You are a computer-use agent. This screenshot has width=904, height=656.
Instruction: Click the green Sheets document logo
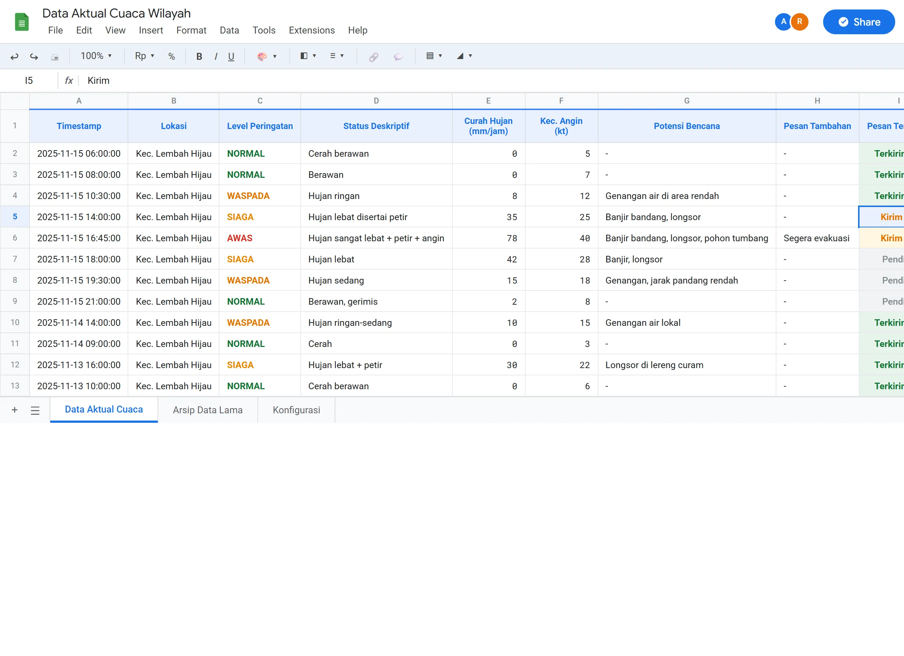22,22
